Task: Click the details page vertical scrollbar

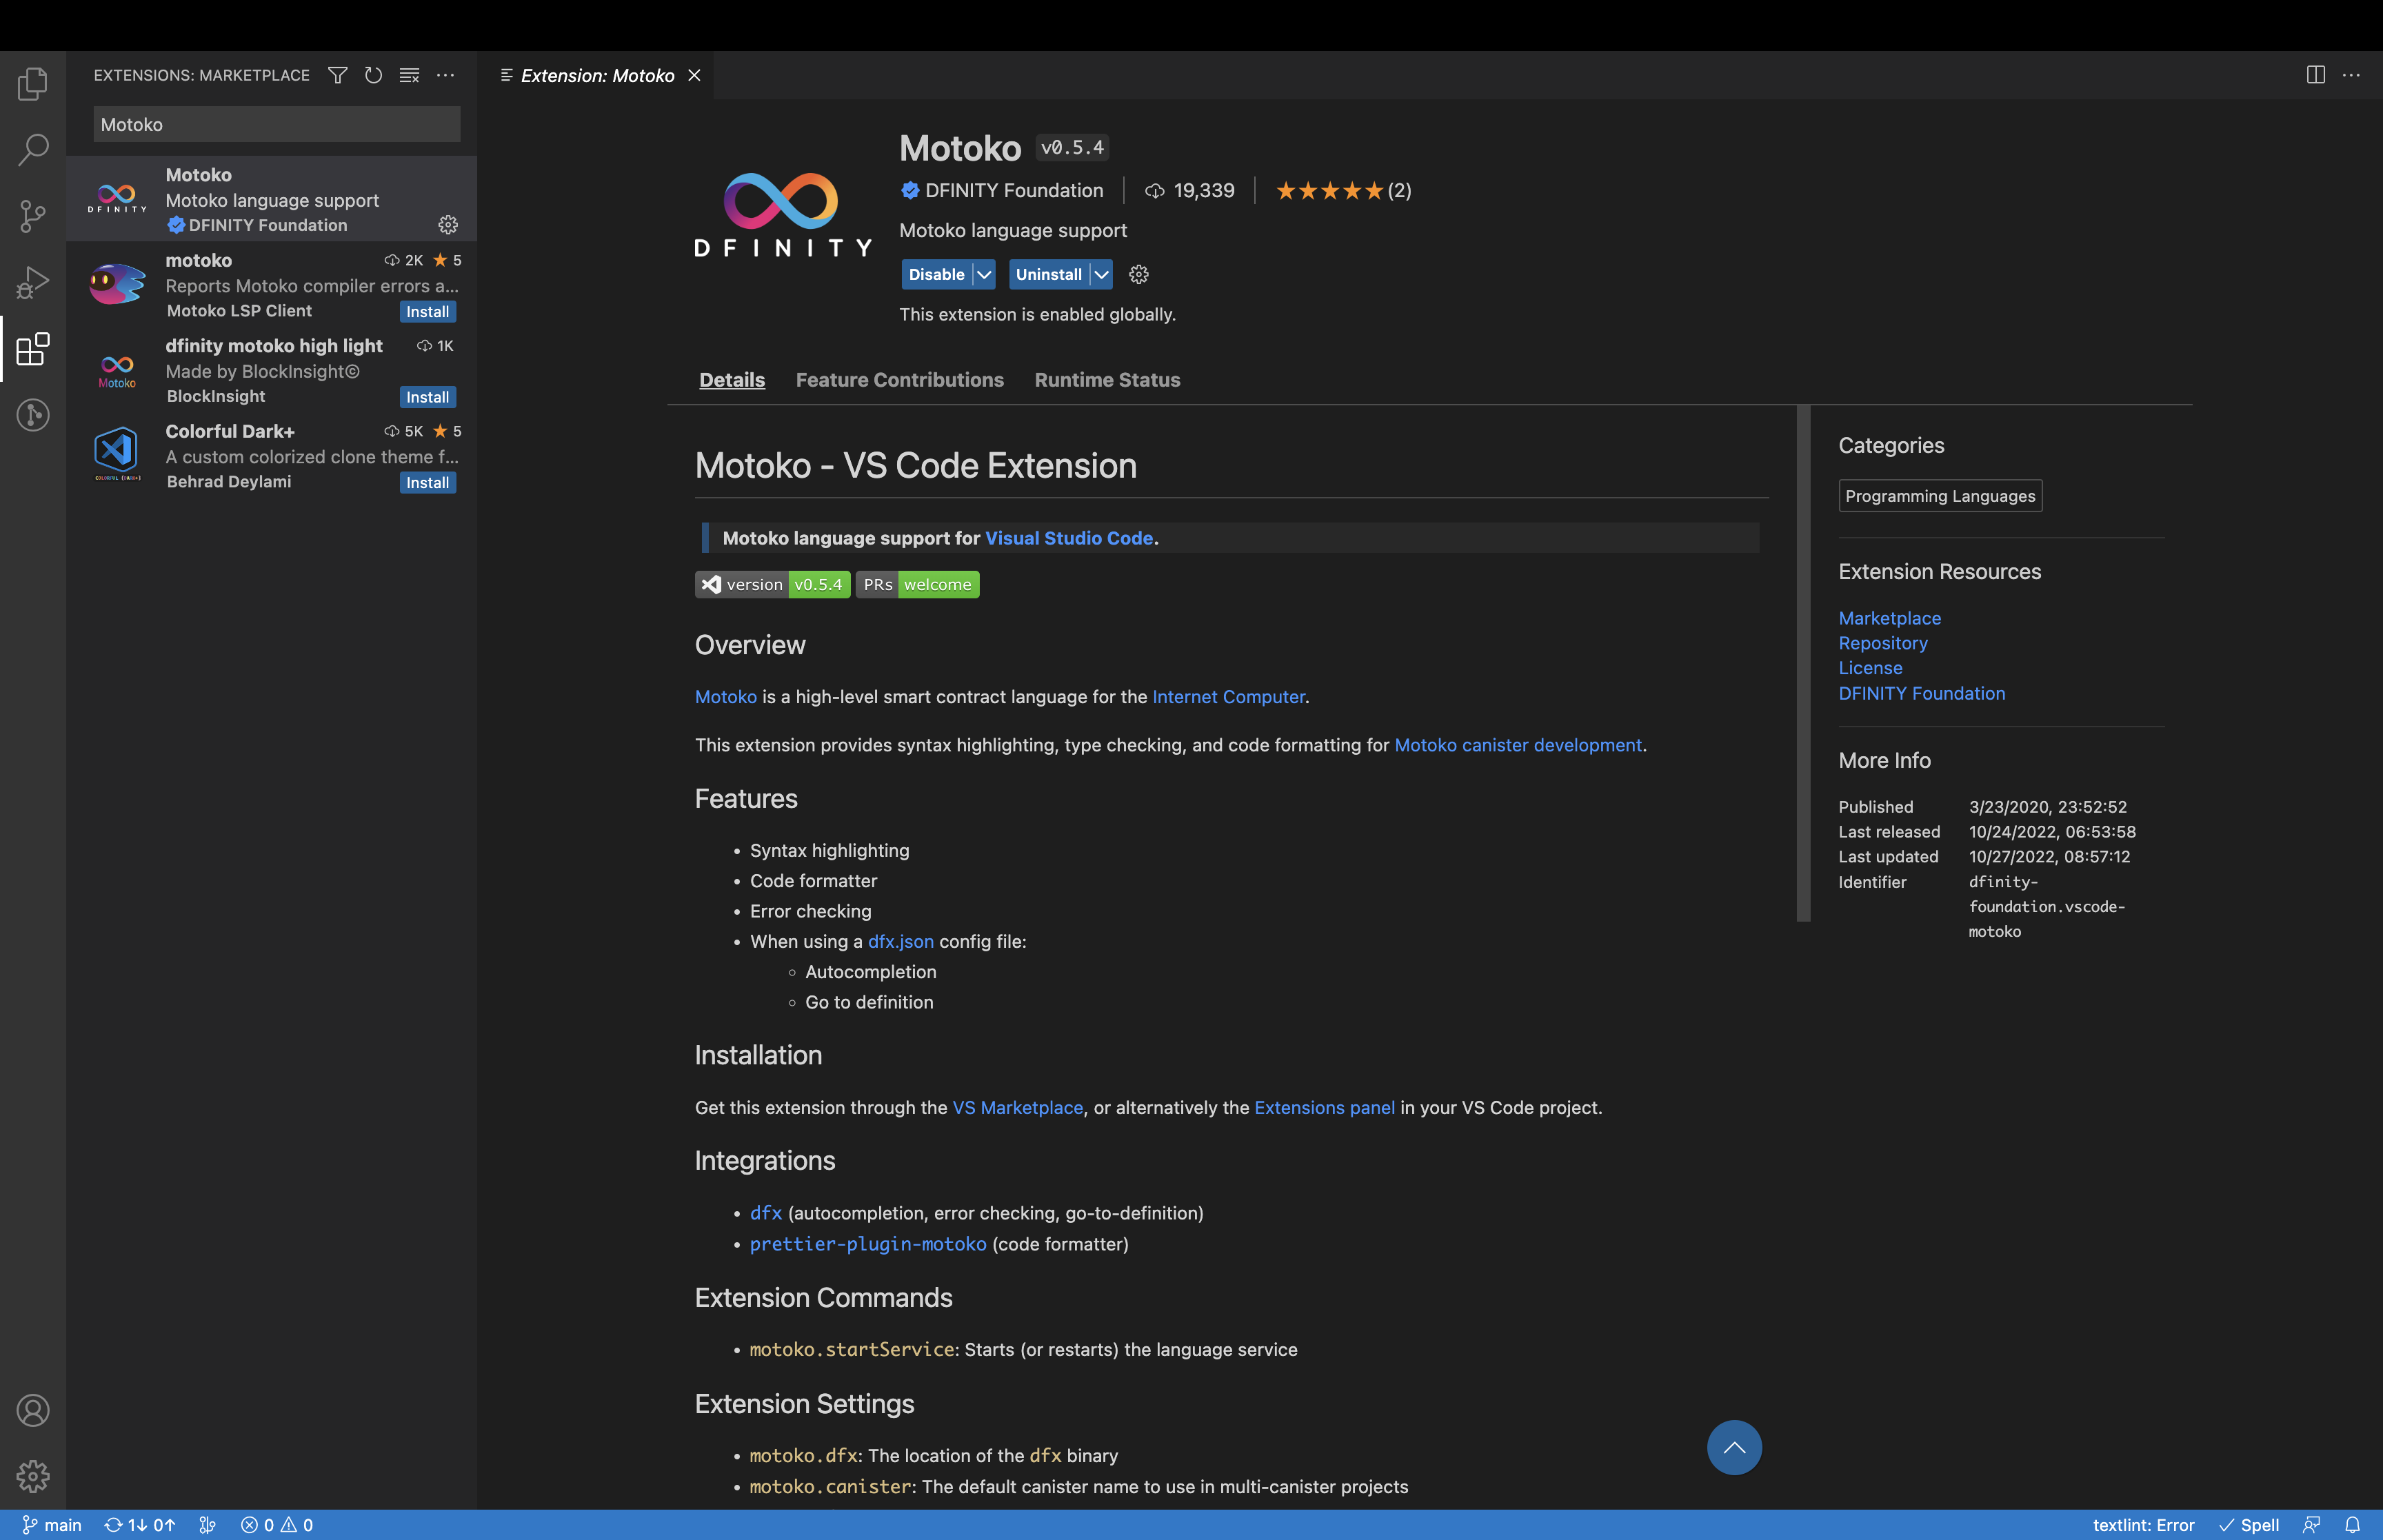Action: [x=1803, y=663]
